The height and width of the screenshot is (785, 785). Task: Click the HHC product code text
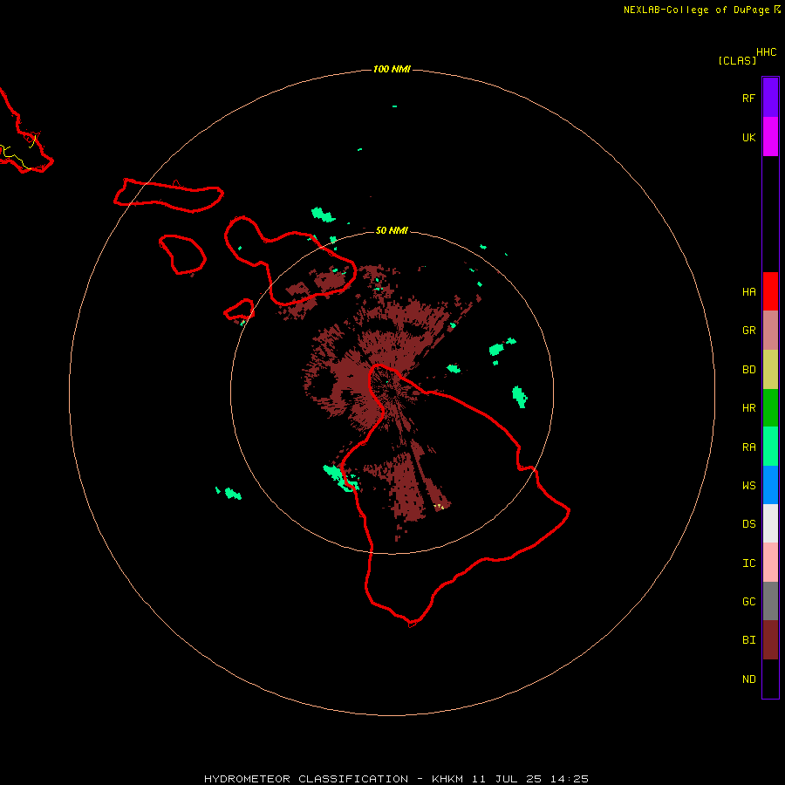click(x=767, y=52)
